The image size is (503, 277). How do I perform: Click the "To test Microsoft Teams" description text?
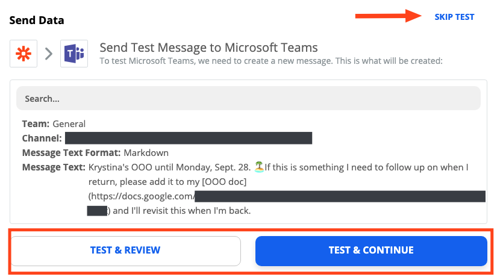(271, 61)
